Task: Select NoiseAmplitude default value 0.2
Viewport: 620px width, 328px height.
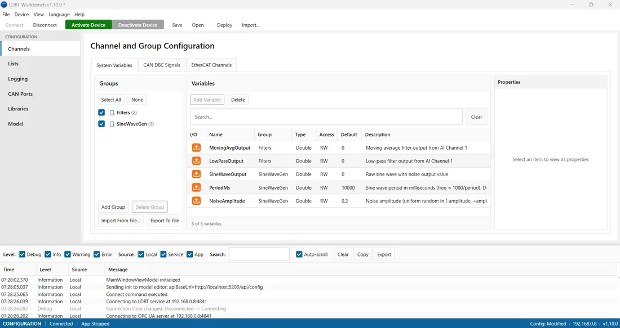Action: 345,201
